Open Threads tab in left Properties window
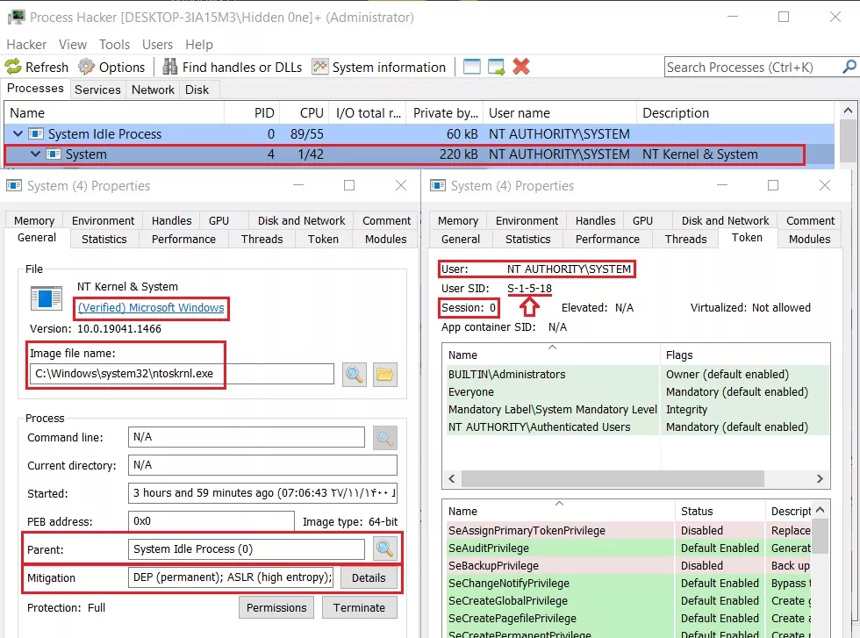Screen dimensions: 860x638 point(262,240)
